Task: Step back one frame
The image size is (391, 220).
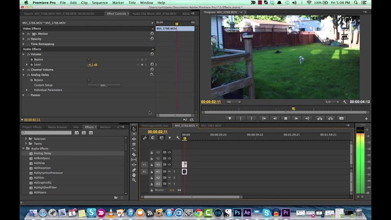Action: [275, 118]
